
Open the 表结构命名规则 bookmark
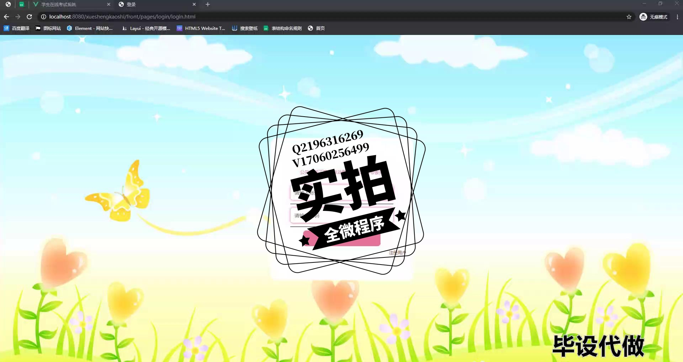pyautogui.click(x=282, y=28)
